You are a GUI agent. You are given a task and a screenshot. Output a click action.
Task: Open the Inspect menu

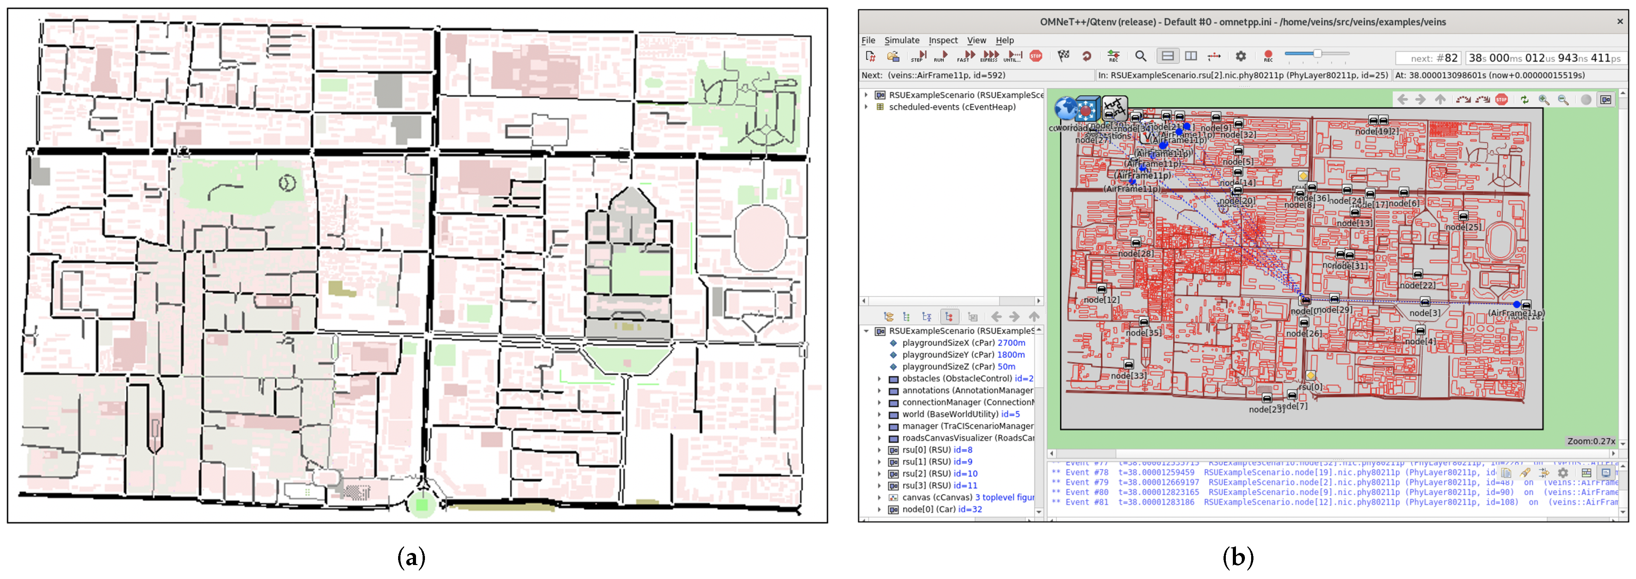click(943, 40)
